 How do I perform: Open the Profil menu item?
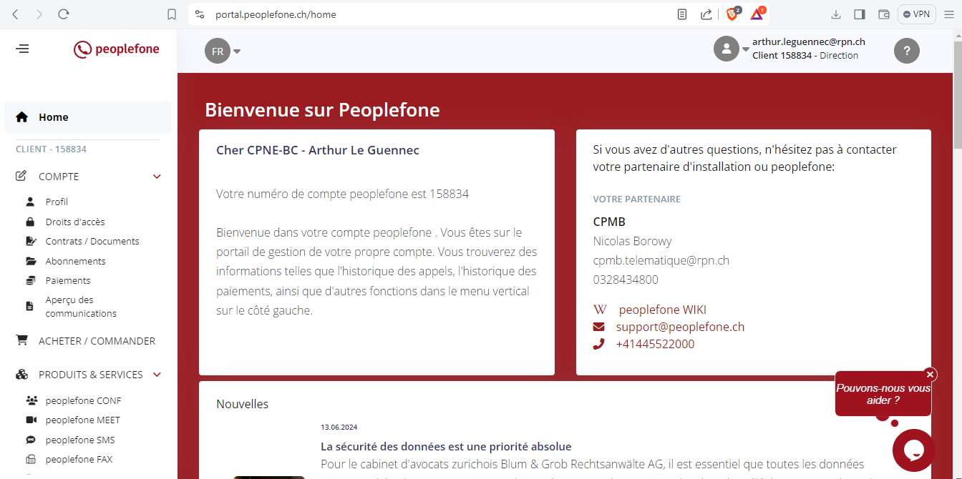57,202
